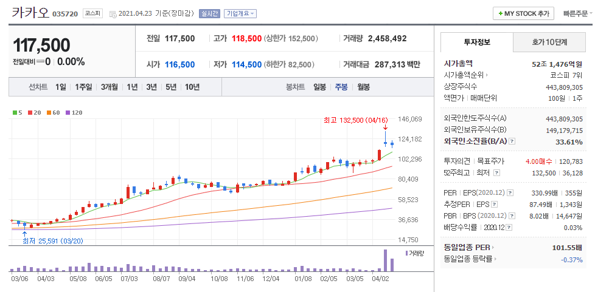Show the 1일 line chart
The width and height of the screenshot is (595, 292).
click(x=60, y=87)
